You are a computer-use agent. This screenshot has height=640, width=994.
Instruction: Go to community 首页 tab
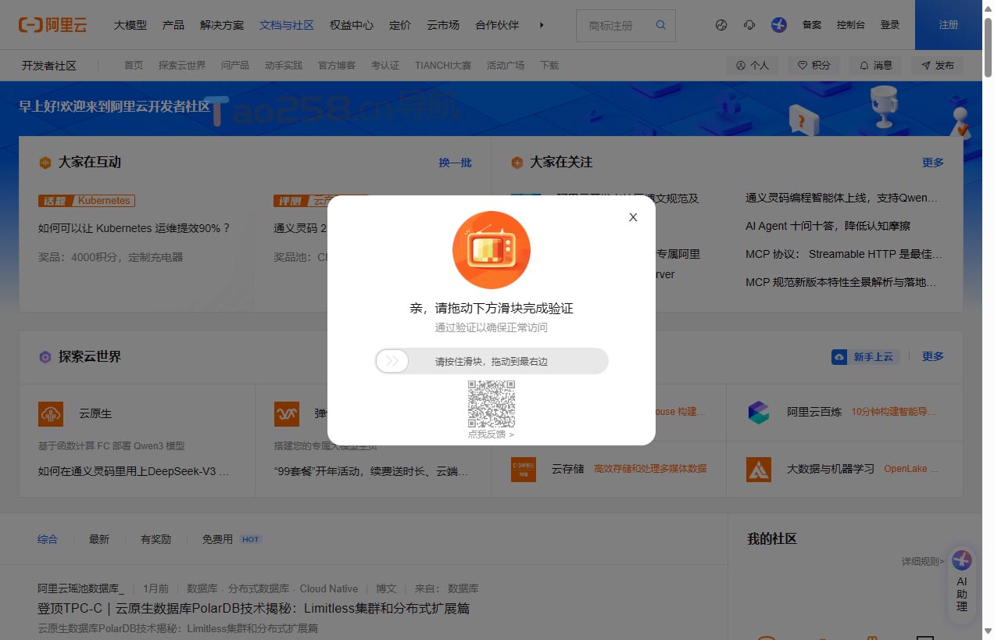click(134, 66)
